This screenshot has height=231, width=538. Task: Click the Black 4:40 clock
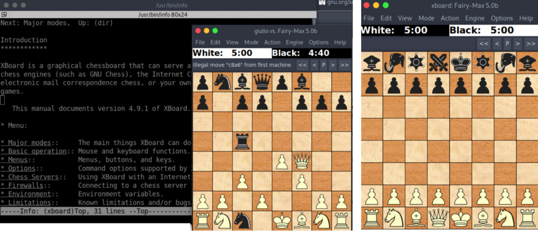tap(312, 53)
